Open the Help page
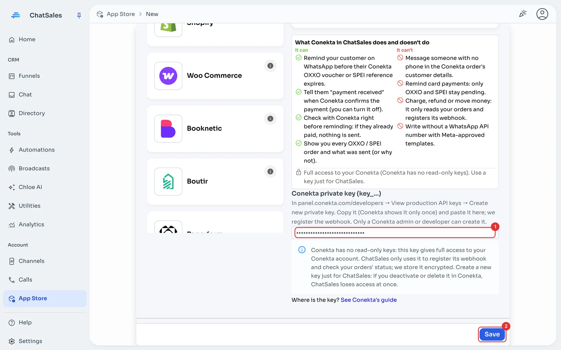Viewport: 561px width, 350px height. coord(45,322)
